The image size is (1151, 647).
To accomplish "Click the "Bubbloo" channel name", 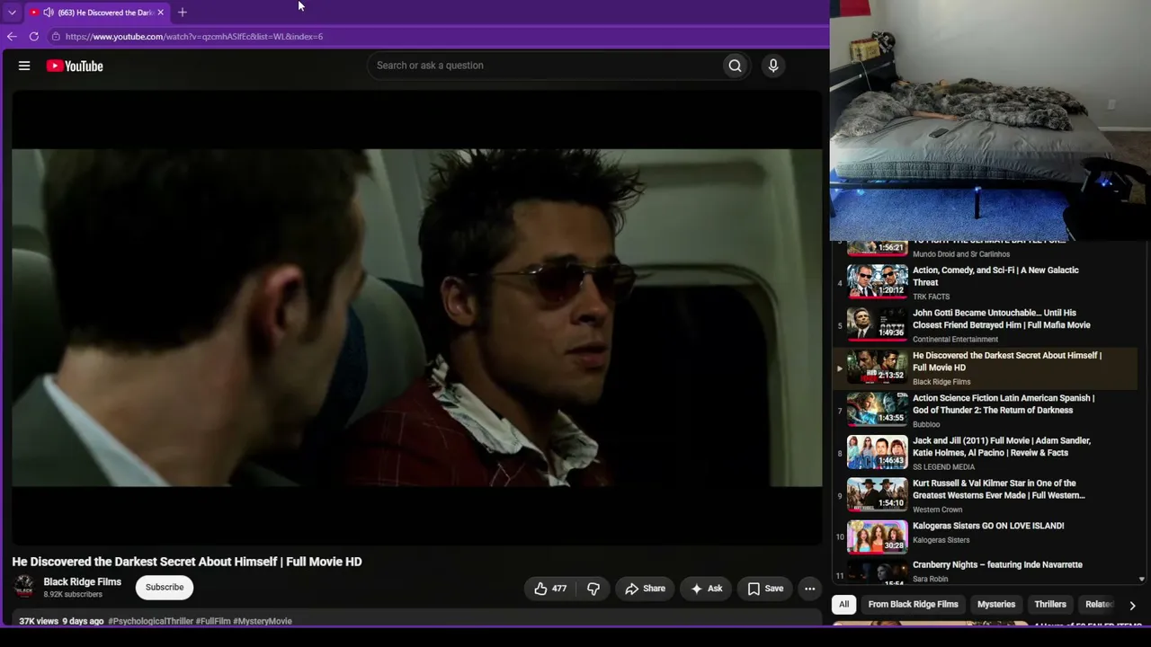I will [x=926, y=424].
